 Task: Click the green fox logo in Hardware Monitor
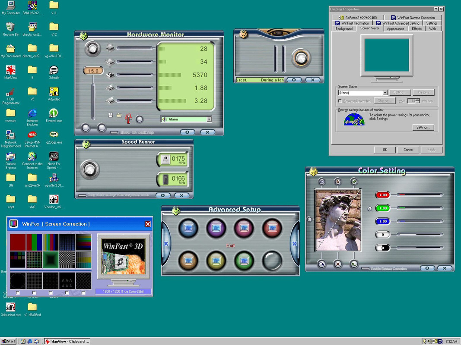click(x=83, y=36)
